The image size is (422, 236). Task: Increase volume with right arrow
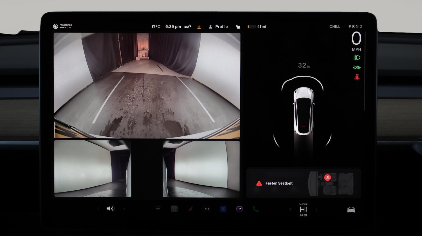point(124,208)
